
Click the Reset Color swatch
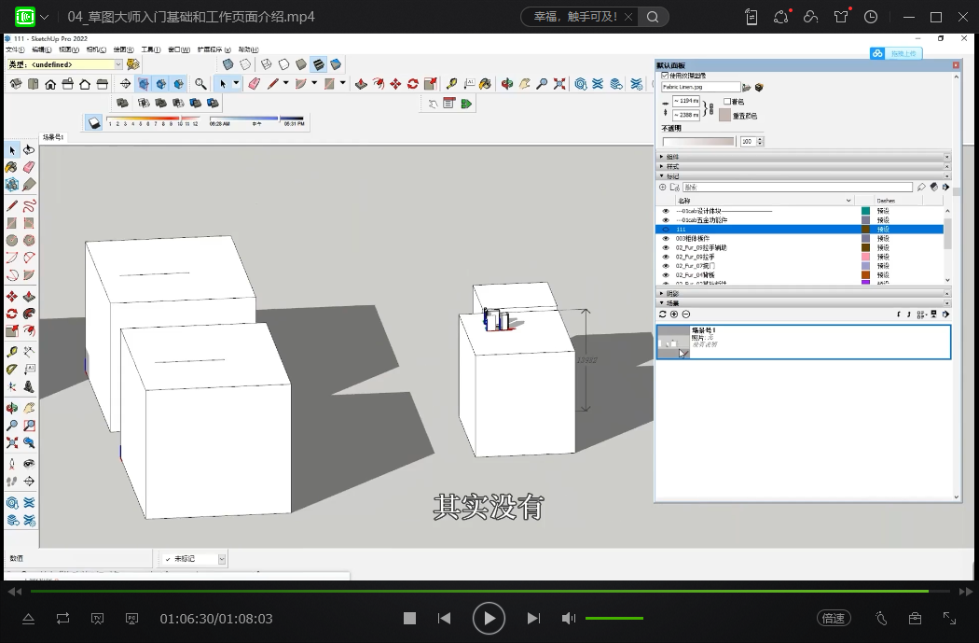tap(724, 115)
